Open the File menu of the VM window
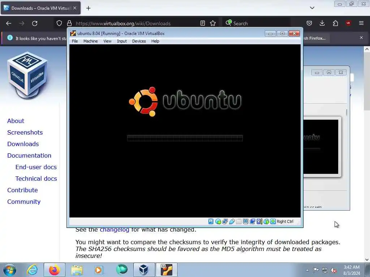 [x=75, y=41]
